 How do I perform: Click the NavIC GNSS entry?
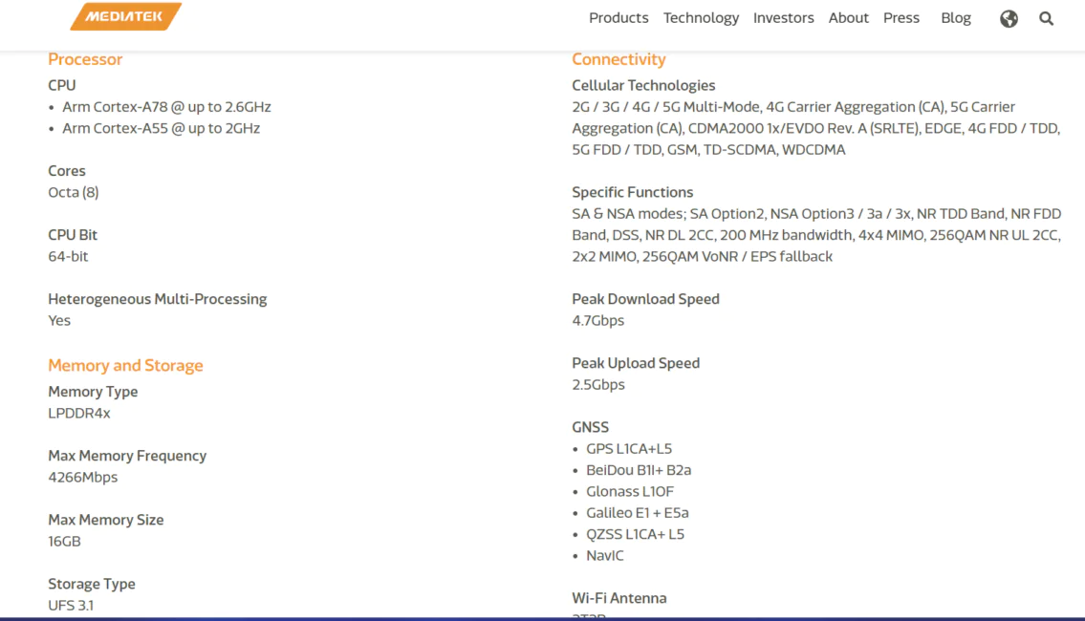click(x=605, y=555)
